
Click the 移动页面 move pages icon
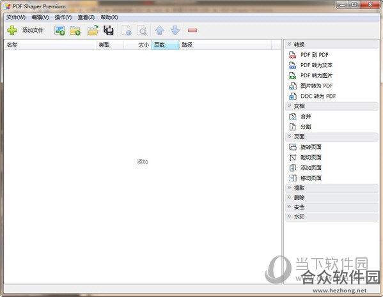pyautogui.click(x=292, y=178)
